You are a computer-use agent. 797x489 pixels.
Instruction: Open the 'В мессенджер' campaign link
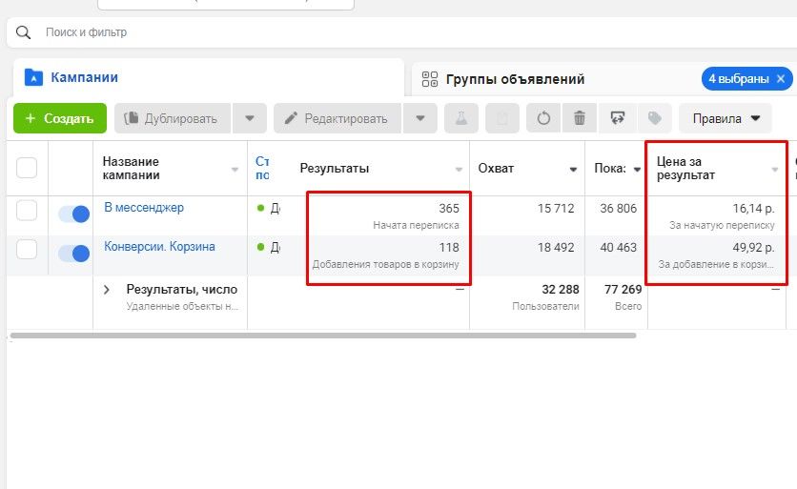pyautogui.click(x=144, y=208)
